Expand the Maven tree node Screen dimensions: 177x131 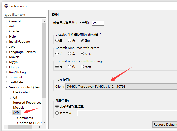(x=6, y=57)
